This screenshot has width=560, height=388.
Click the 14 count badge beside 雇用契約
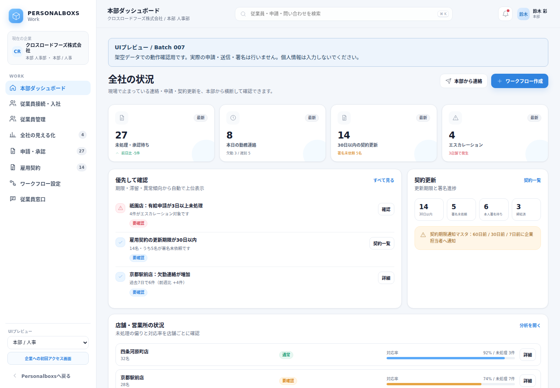82,168
